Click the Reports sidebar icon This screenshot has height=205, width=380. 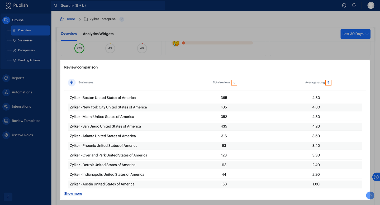pyautogui.click(x=6, y=78)
